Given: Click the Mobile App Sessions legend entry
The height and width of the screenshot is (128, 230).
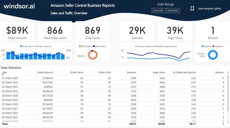Looking at the screenshot, I should coord(165,46).
